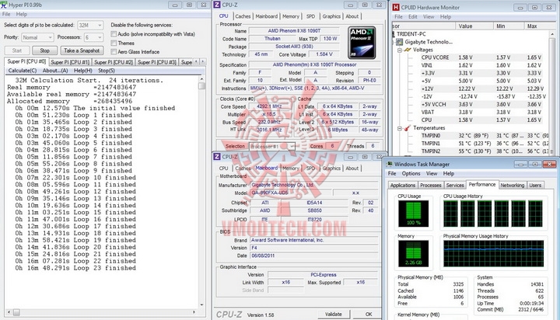
Task: Open the Graphics tab in top CPU-Z window
Action: (331, 16)
